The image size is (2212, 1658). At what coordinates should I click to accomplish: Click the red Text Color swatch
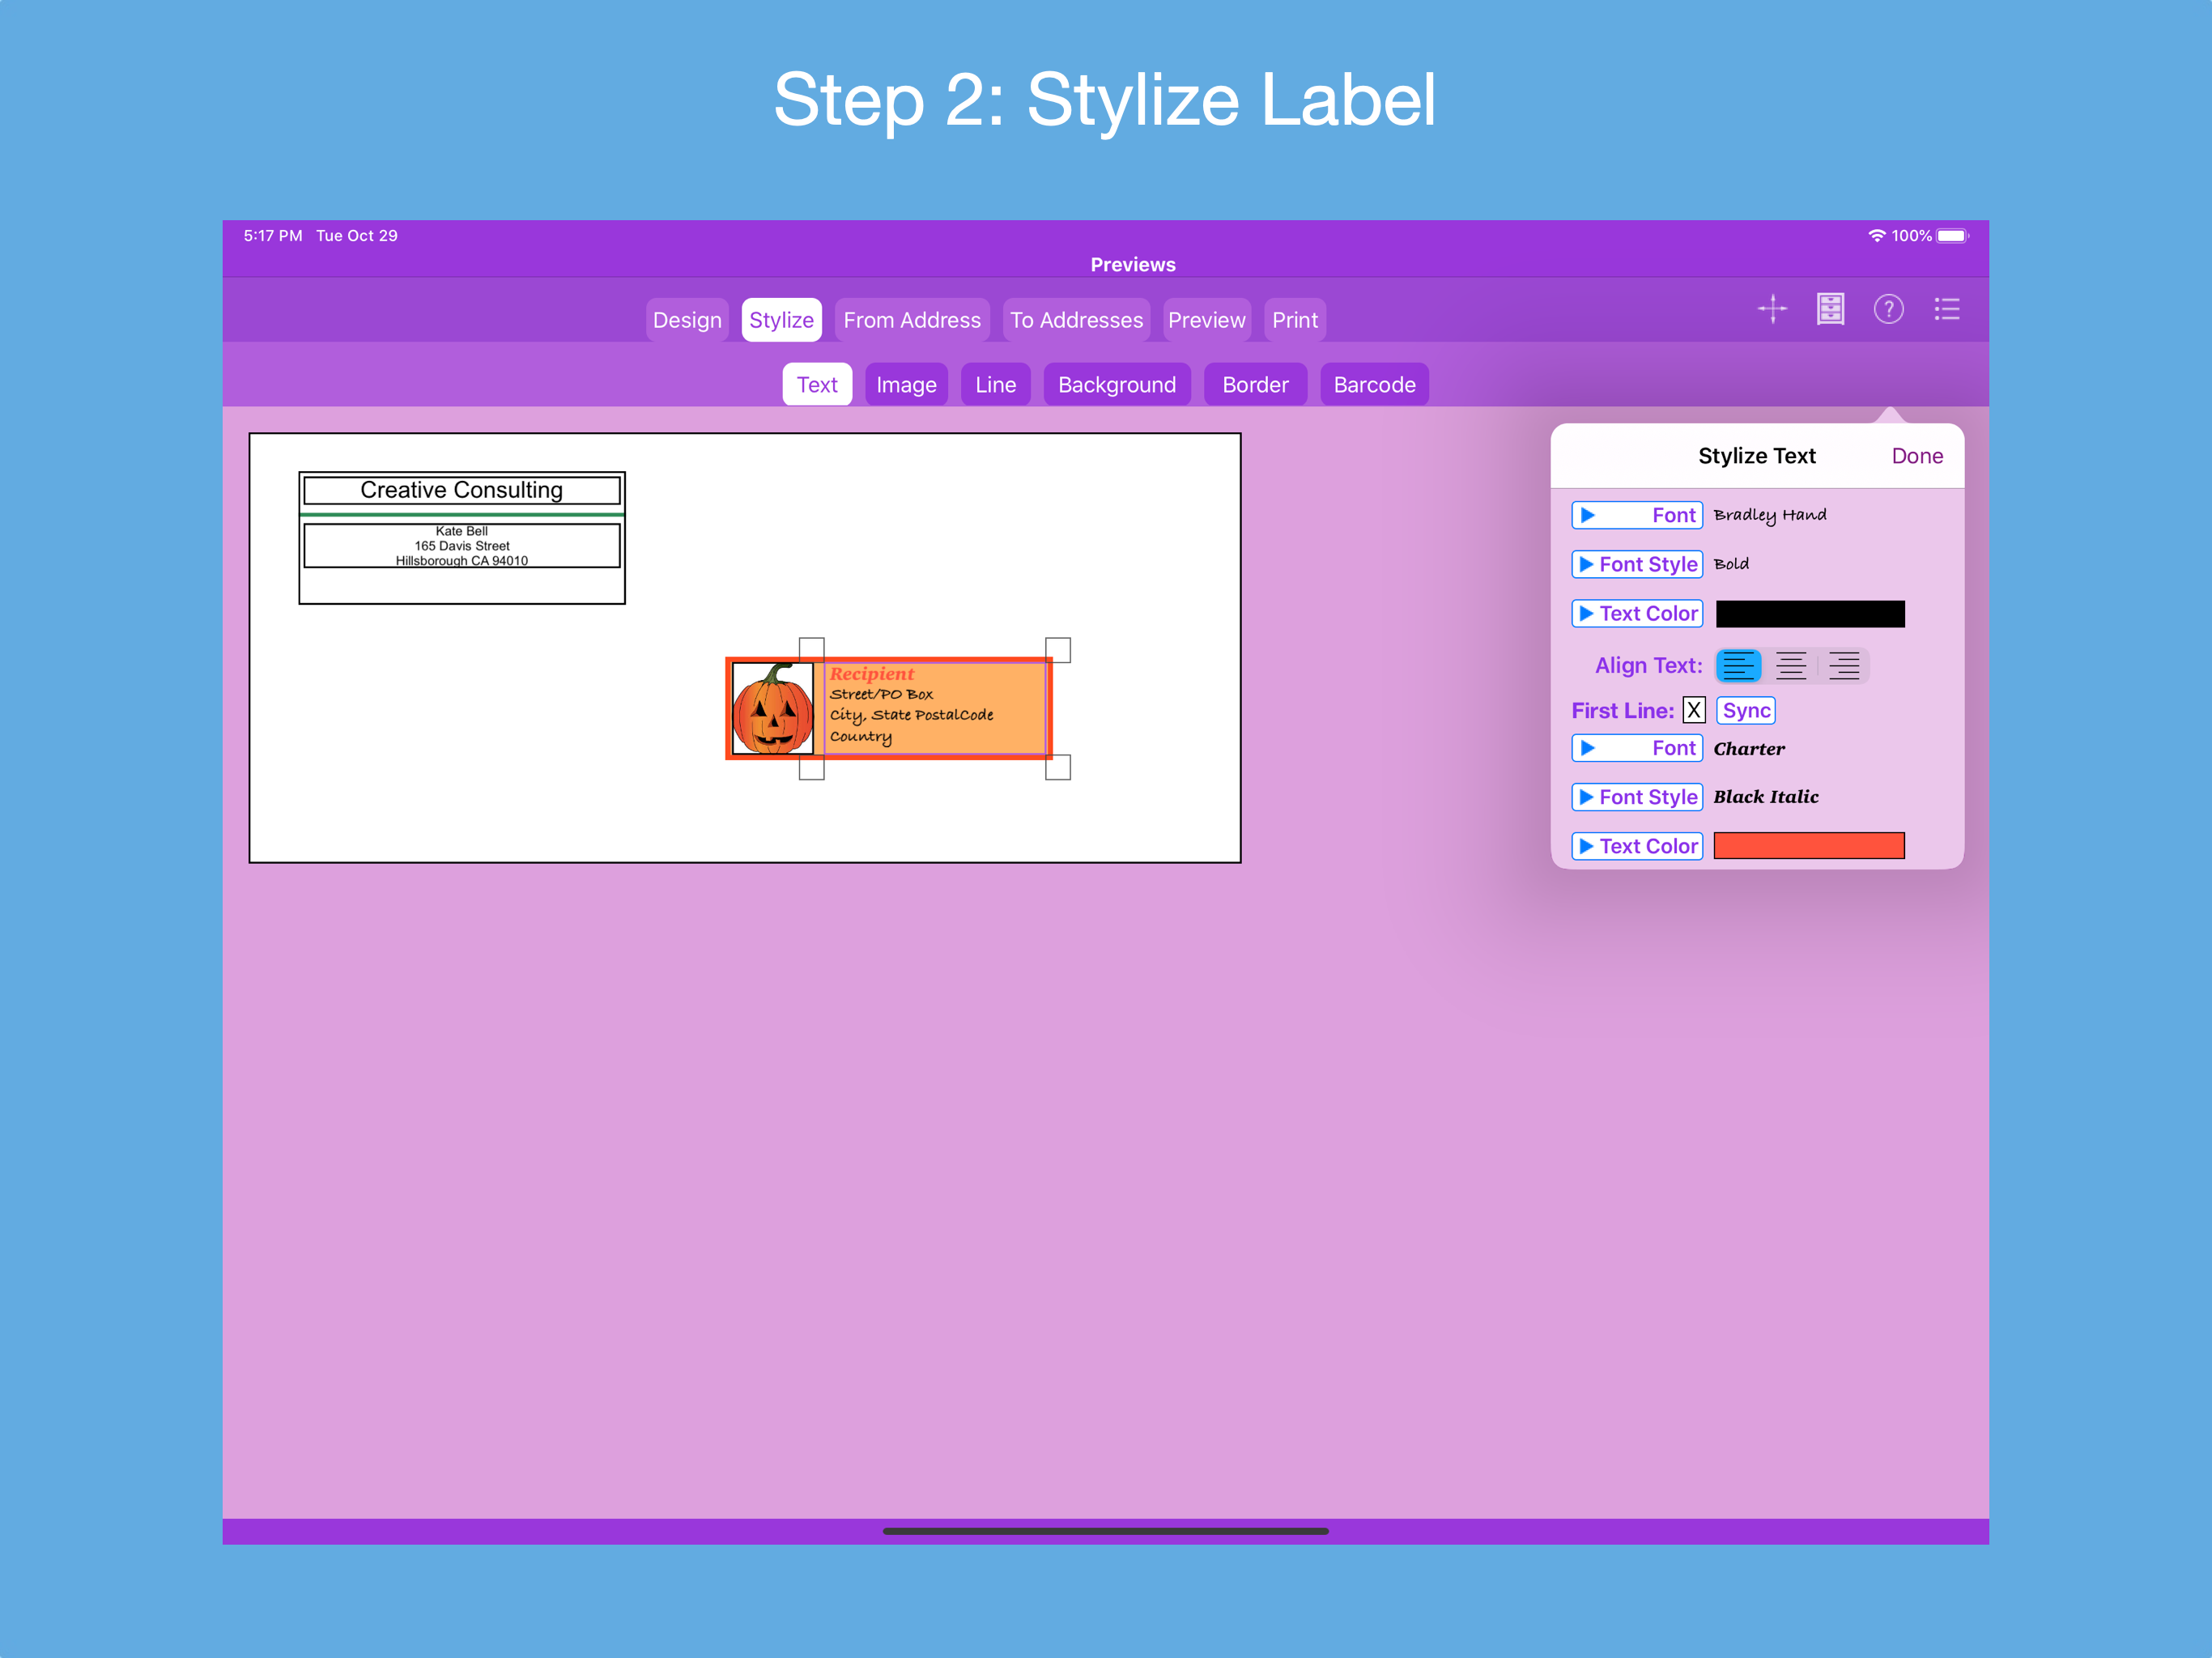tap(1808, 845)
